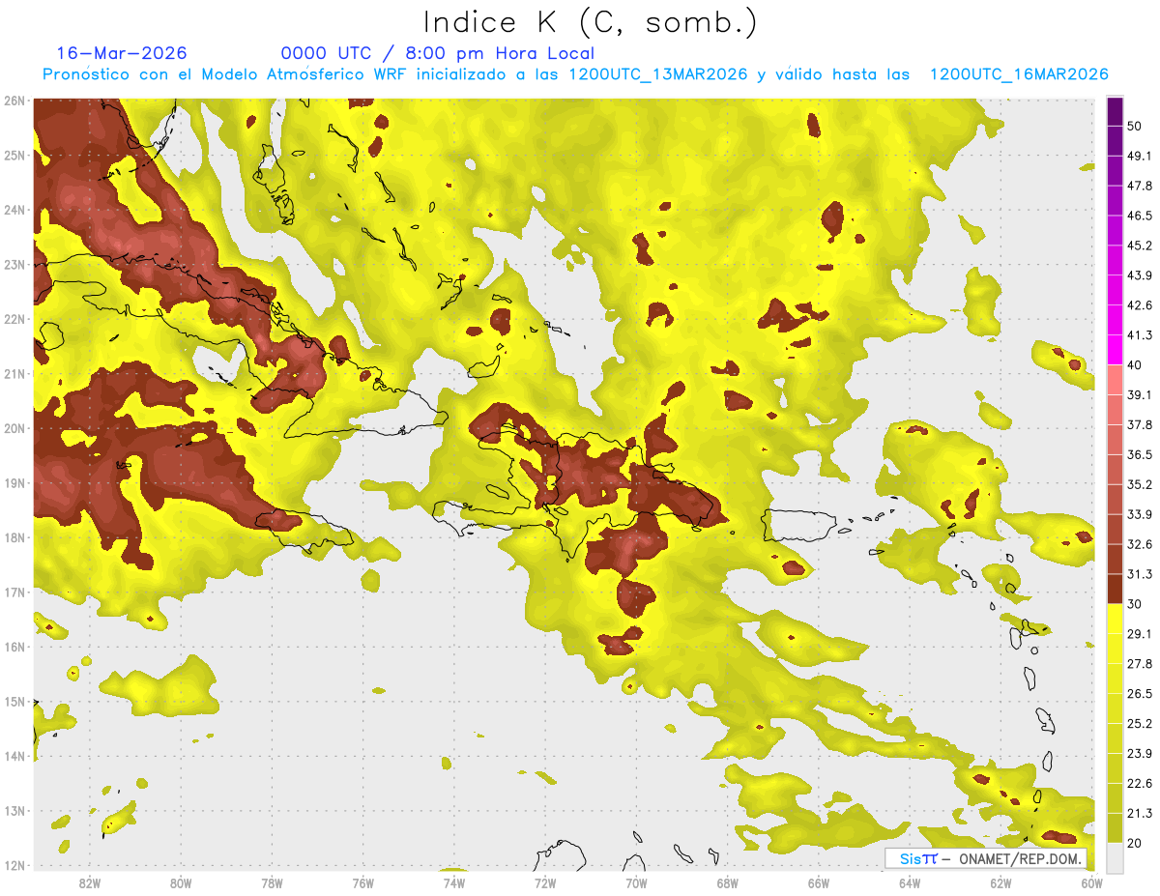Click the '74W' longitude label

pos(454,882)
